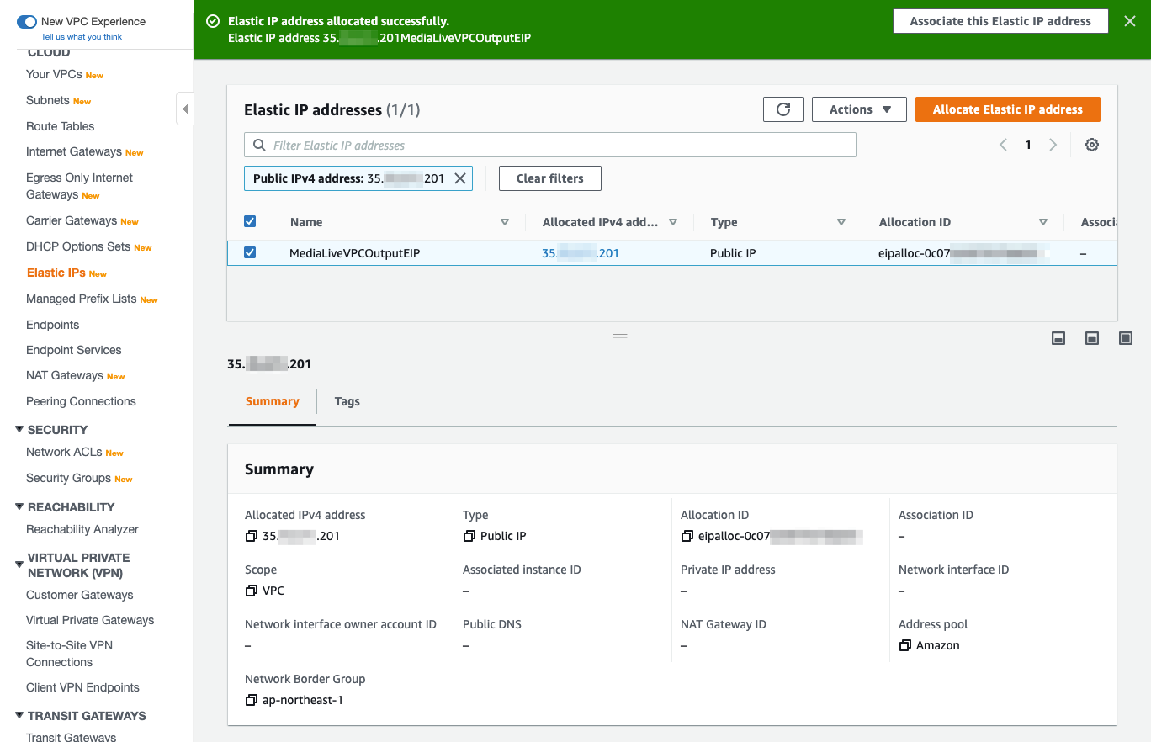The width and height of the screenshot is (1151, 742).
Task: Open Peering Connections in sidebar
Action: tap(81, 401)
